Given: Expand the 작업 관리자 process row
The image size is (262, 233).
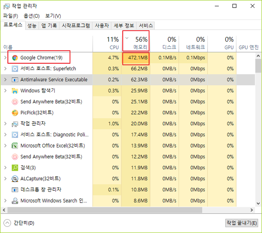Looking at the screenshot, I should pos(5,123).
